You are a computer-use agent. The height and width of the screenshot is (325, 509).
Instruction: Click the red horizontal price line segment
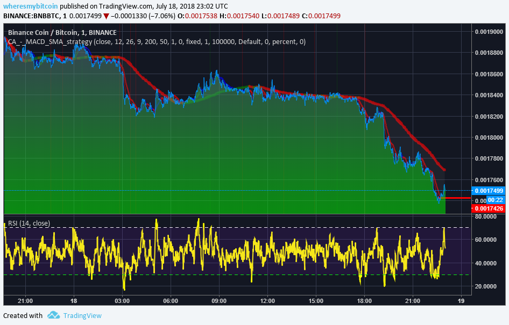(x=458, y=198)
